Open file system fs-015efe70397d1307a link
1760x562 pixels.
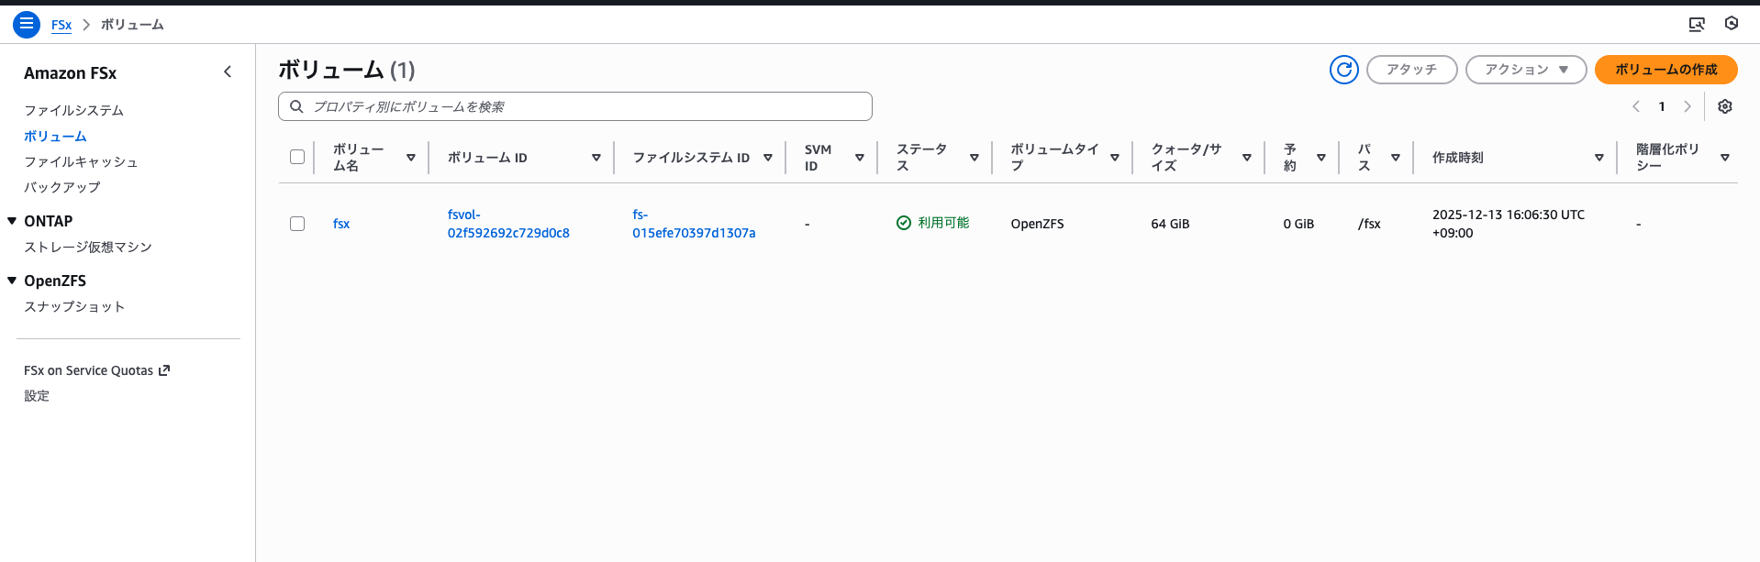694,224
